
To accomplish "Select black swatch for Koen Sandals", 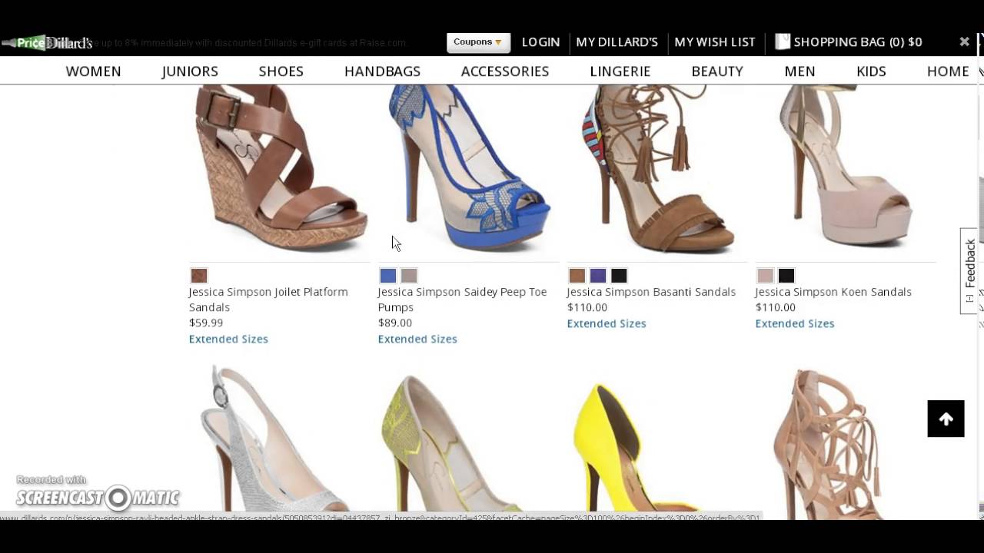I will [786, 276].
